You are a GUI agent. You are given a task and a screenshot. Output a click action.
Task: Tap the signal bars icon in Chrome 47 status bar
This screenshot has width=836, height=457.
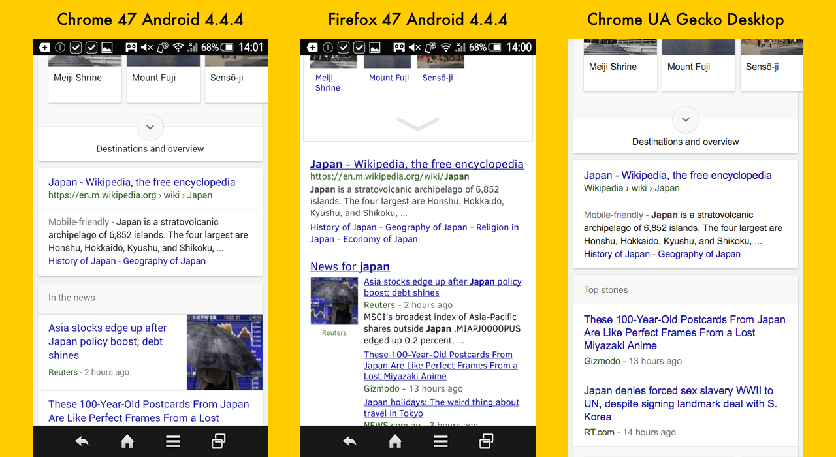pyautogui.click(x=193, y=47)
